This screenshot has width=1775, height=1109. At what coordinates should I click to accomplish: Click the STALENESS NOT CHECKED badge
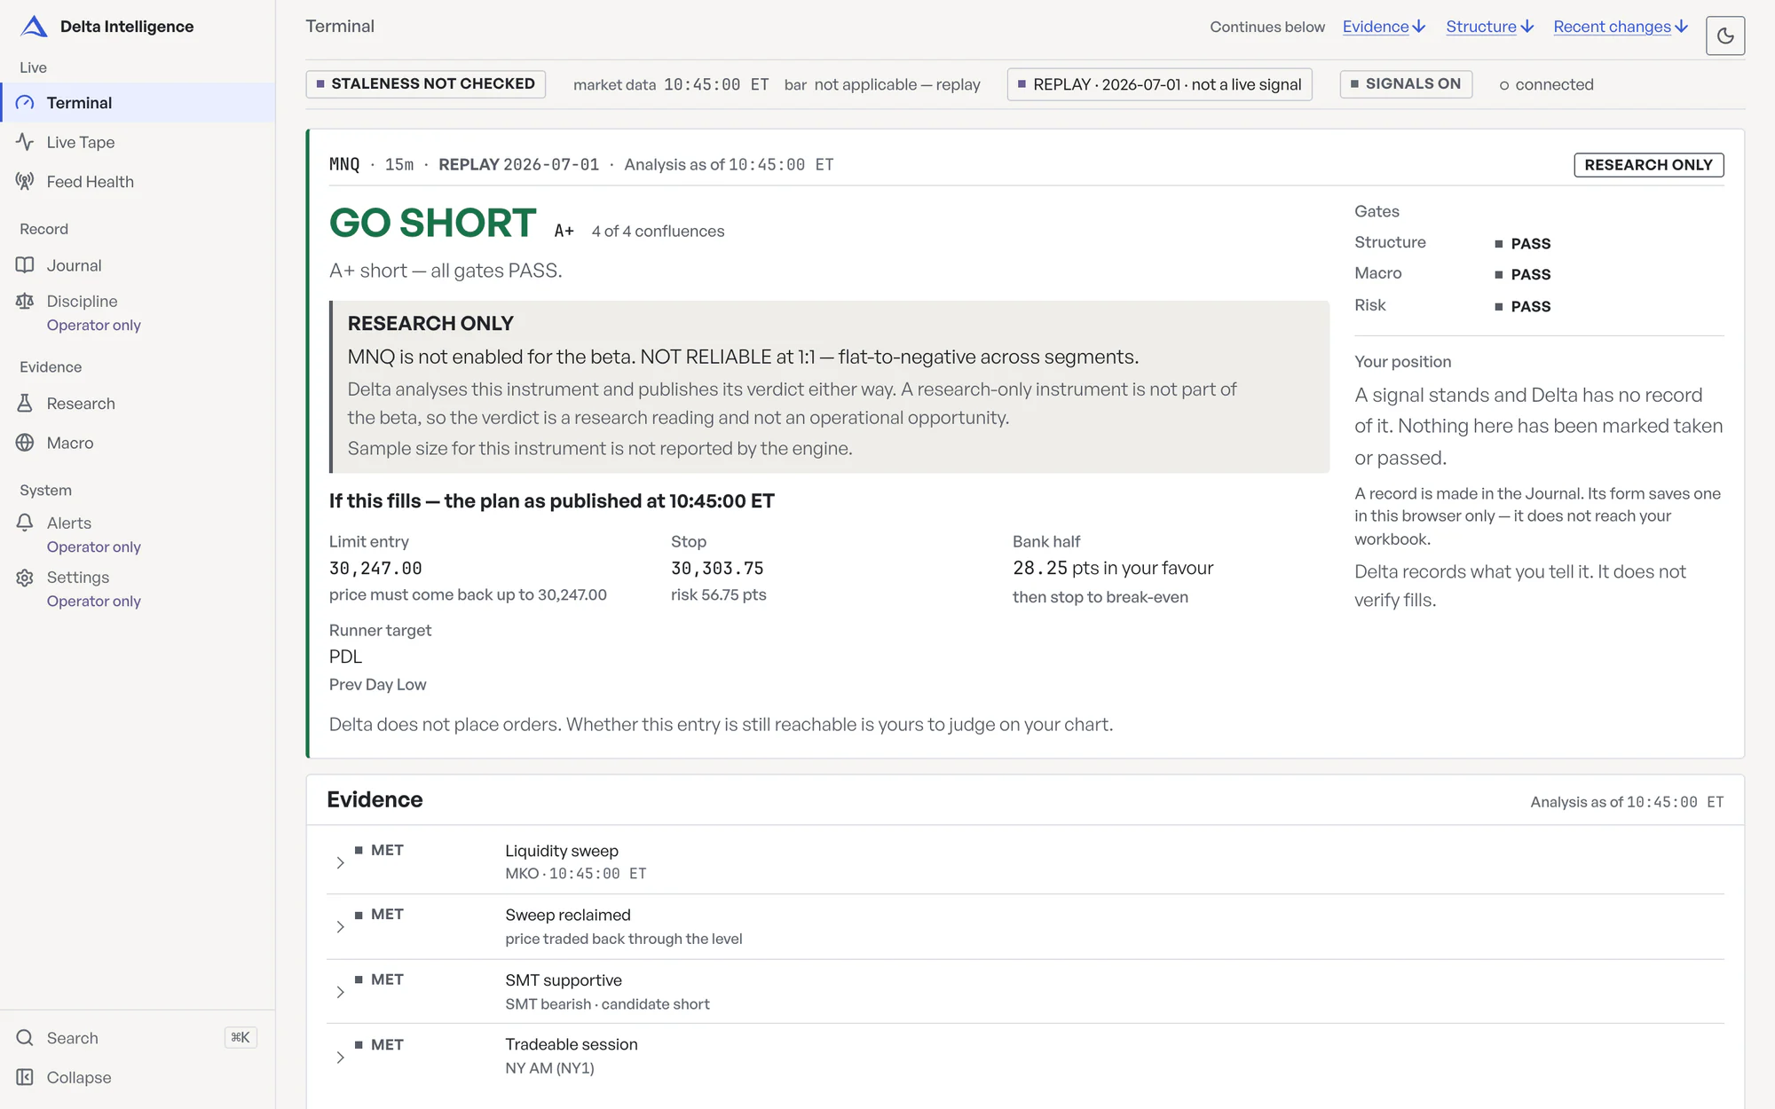pyautogui.click(x=426, y=84)
